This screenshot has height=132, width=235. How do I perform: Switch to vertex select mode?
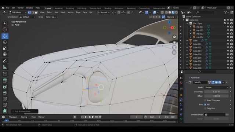tap(29, 12)
